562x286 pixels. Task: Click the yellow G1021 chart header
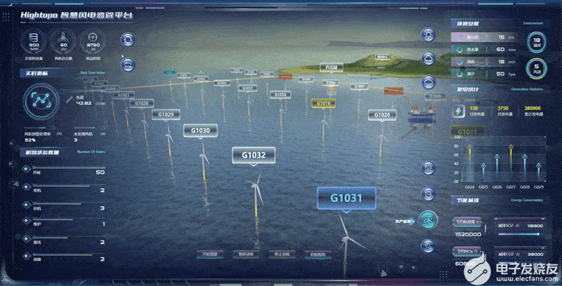point(467,132)
